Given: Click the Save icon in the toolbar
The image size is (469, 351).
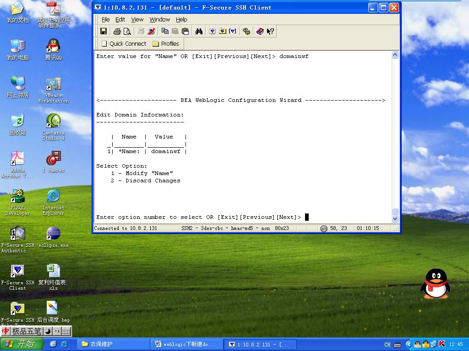Looking at the screenshot, I should pyautogui.click(x=104, y=32).
